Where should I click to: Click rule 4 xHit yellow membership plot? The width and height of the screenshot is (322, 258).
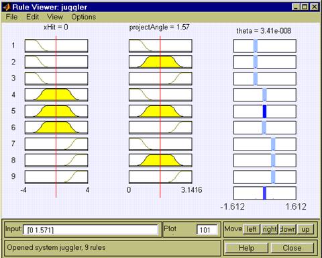tap(56, 95)
